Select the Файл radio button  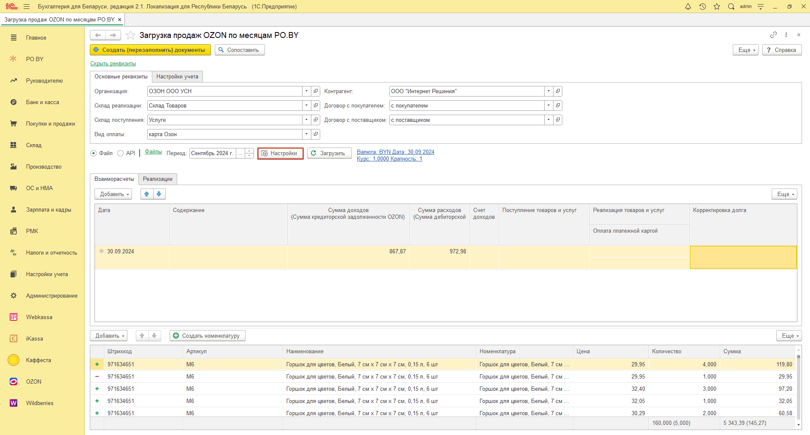[94, 153]
